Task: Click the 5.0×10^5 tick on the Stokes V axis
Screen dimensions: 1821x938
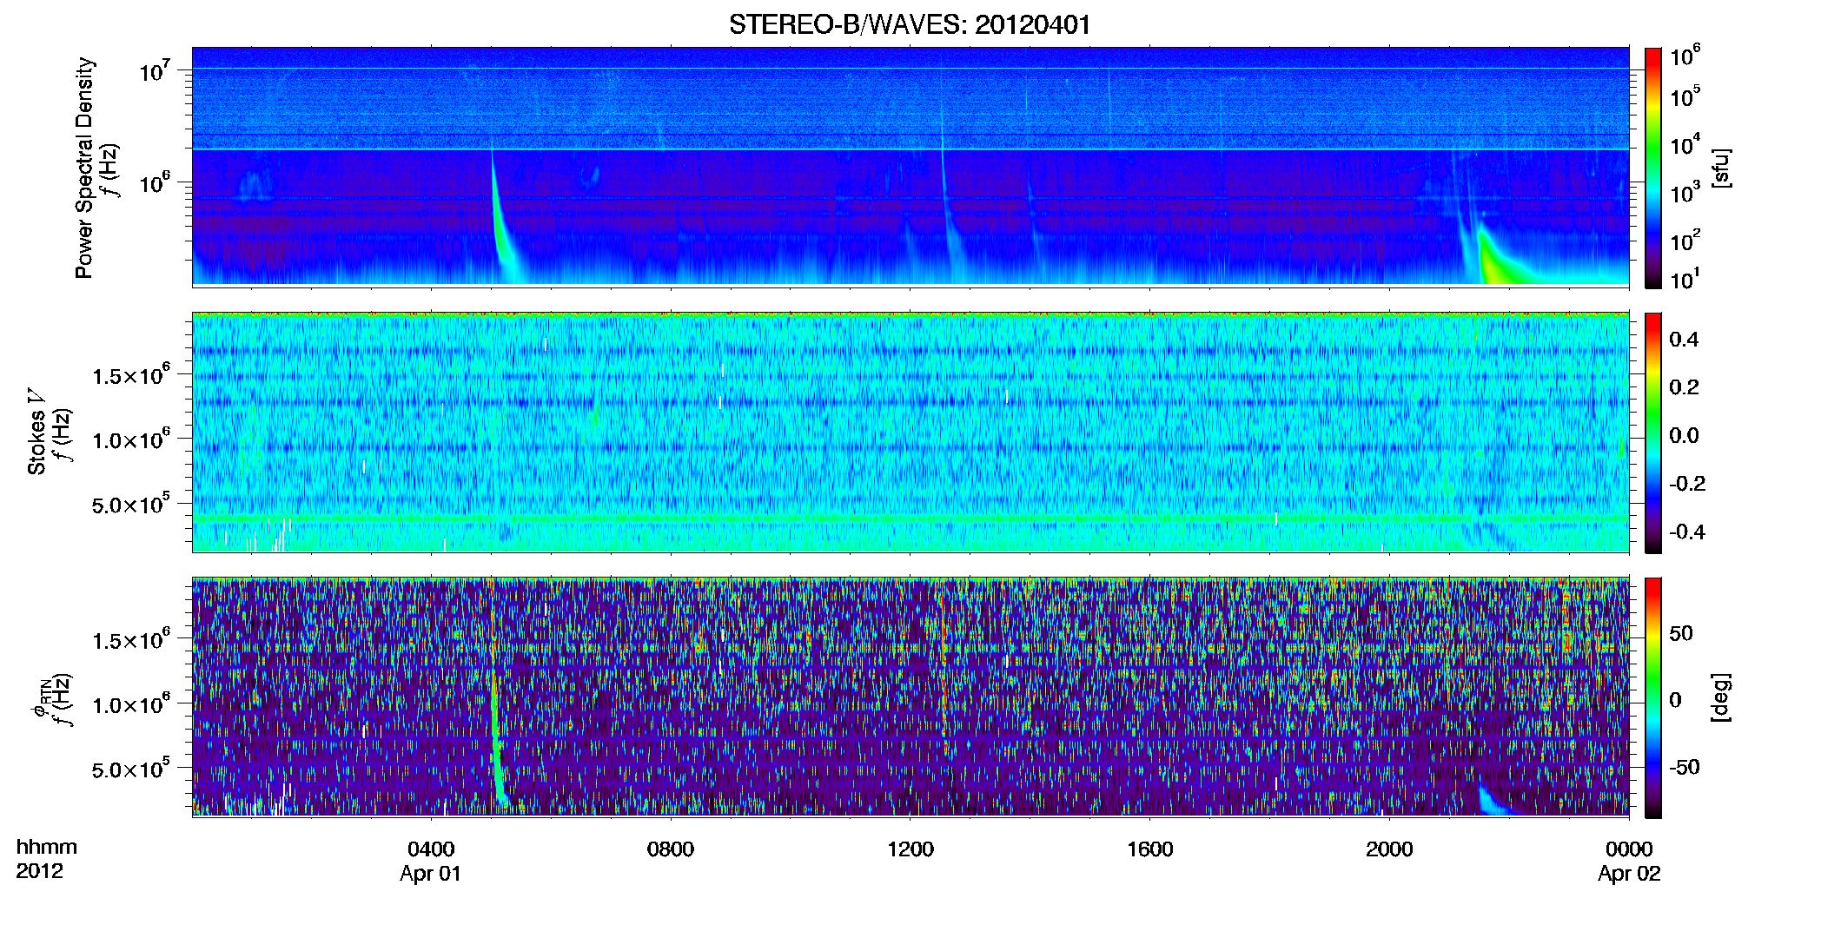Action: (x=131, y=504)
